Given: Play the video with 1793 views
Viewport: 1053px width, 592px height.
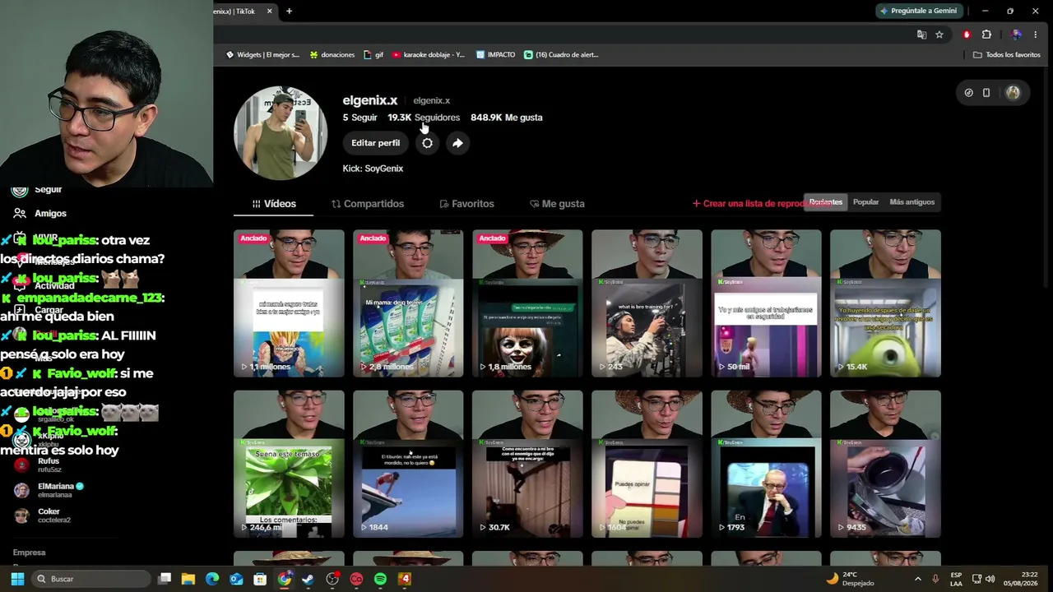Looking at the screenshot, I should click(x=766, y=465).
